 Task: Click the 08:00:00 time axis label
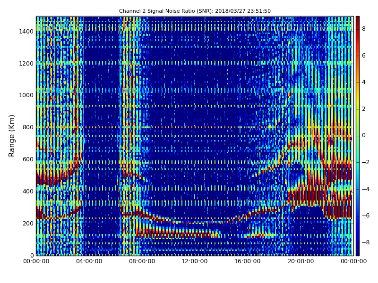point(142,261)
